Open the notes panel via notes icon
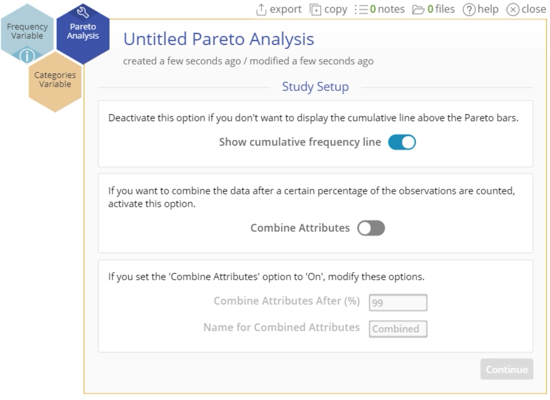 [362, 9]
